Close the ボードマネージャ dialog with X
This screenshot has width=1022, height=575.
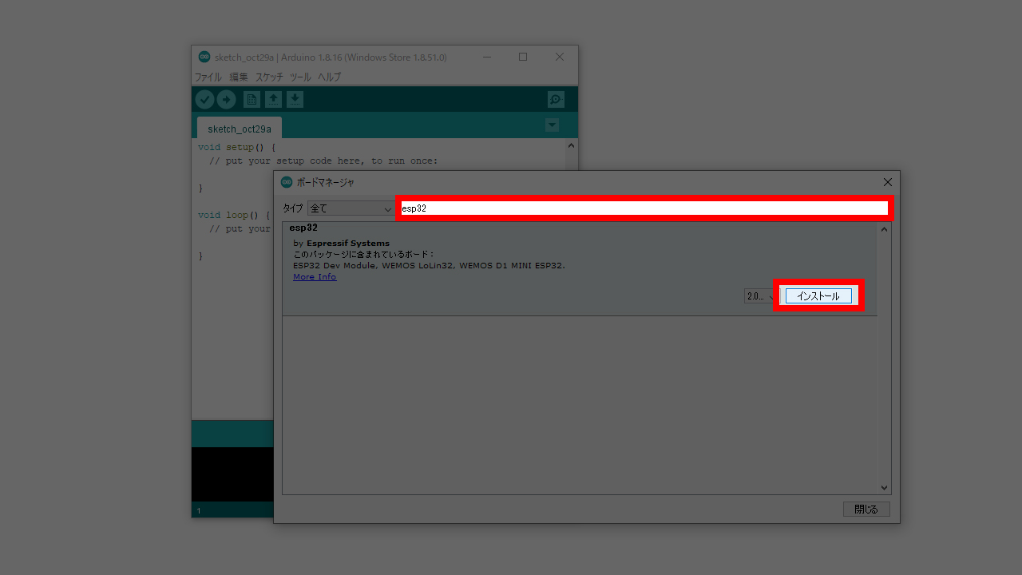pos(887,182)
